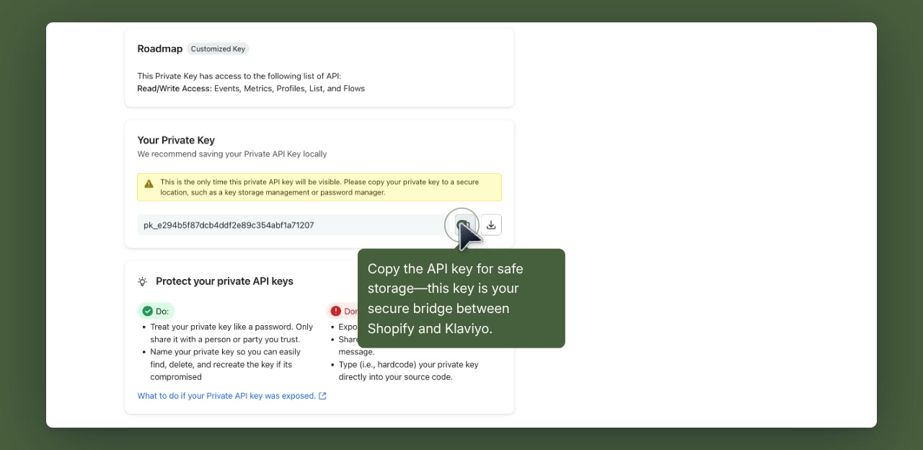Dismiss the green Copy API key tooltip

coord(461,299)
